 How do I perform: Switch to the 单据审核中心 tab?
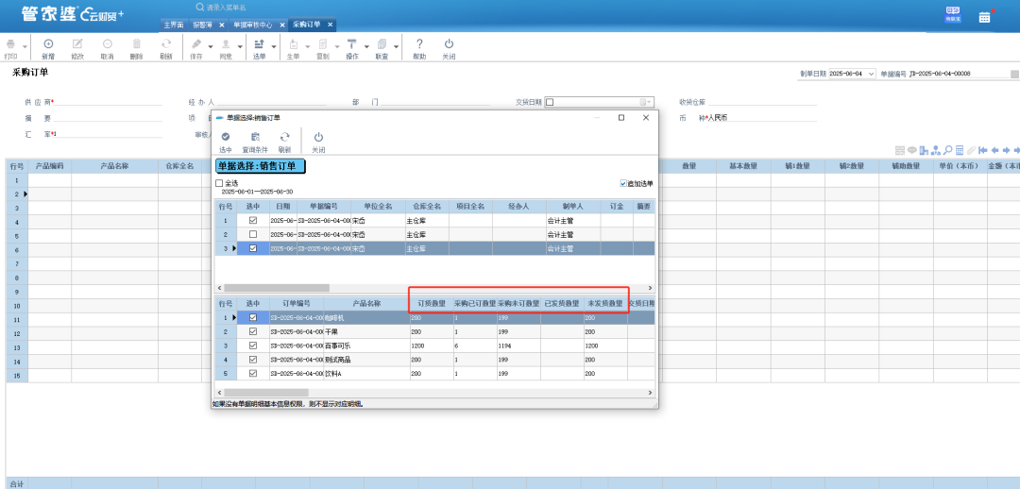point(253,25)
